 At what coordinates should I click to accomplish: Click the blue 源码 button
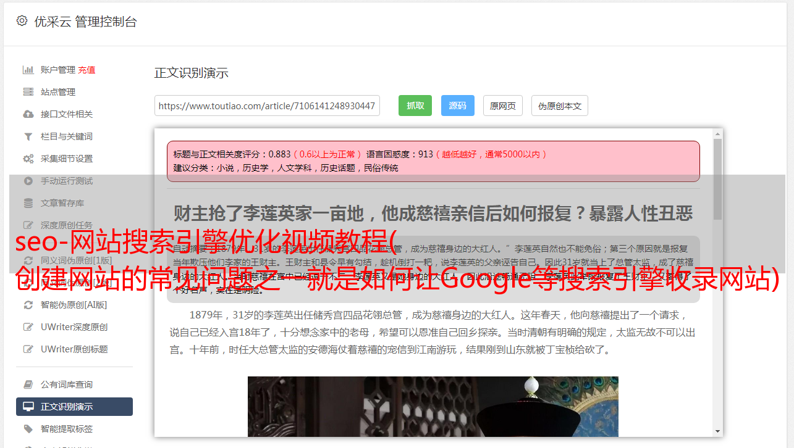pyautogui.click(x=458, y=106)
